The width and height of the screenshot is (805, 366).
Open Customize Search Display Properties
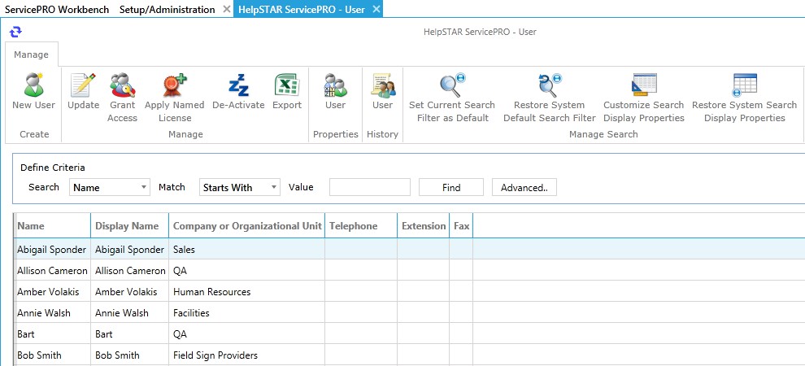pos(643,85)
